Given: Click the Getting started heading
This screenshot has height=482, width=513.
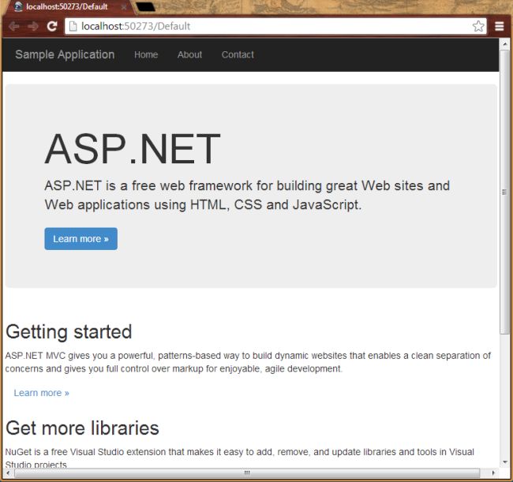Looking at the screenshot, I should coord(69,332).
